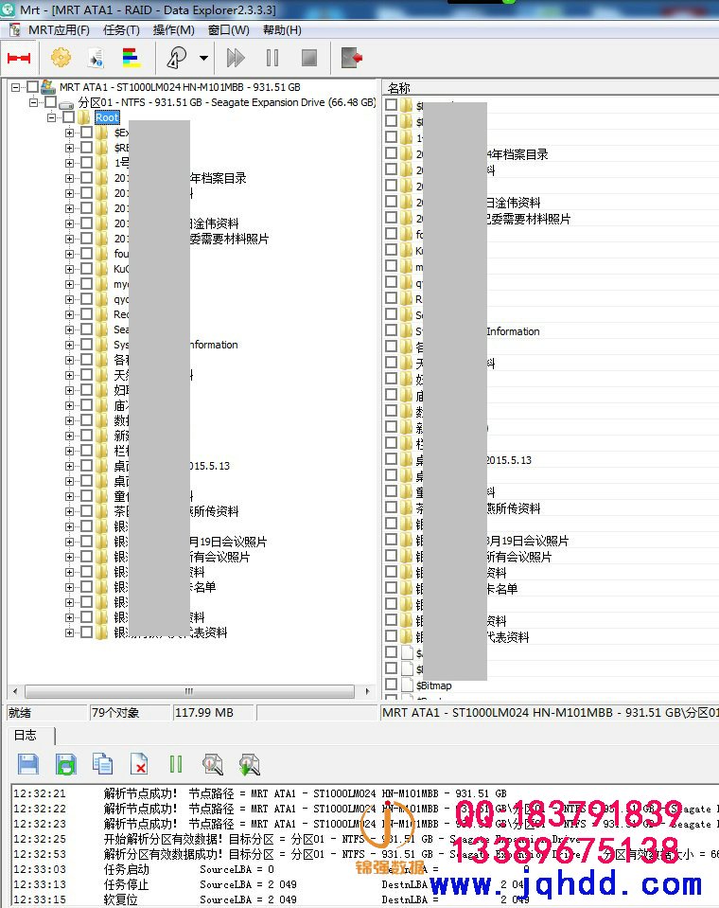The image size is (719, 908).
Task: Check tree checkbox for folder ending nformation
Action: (86, 344)
